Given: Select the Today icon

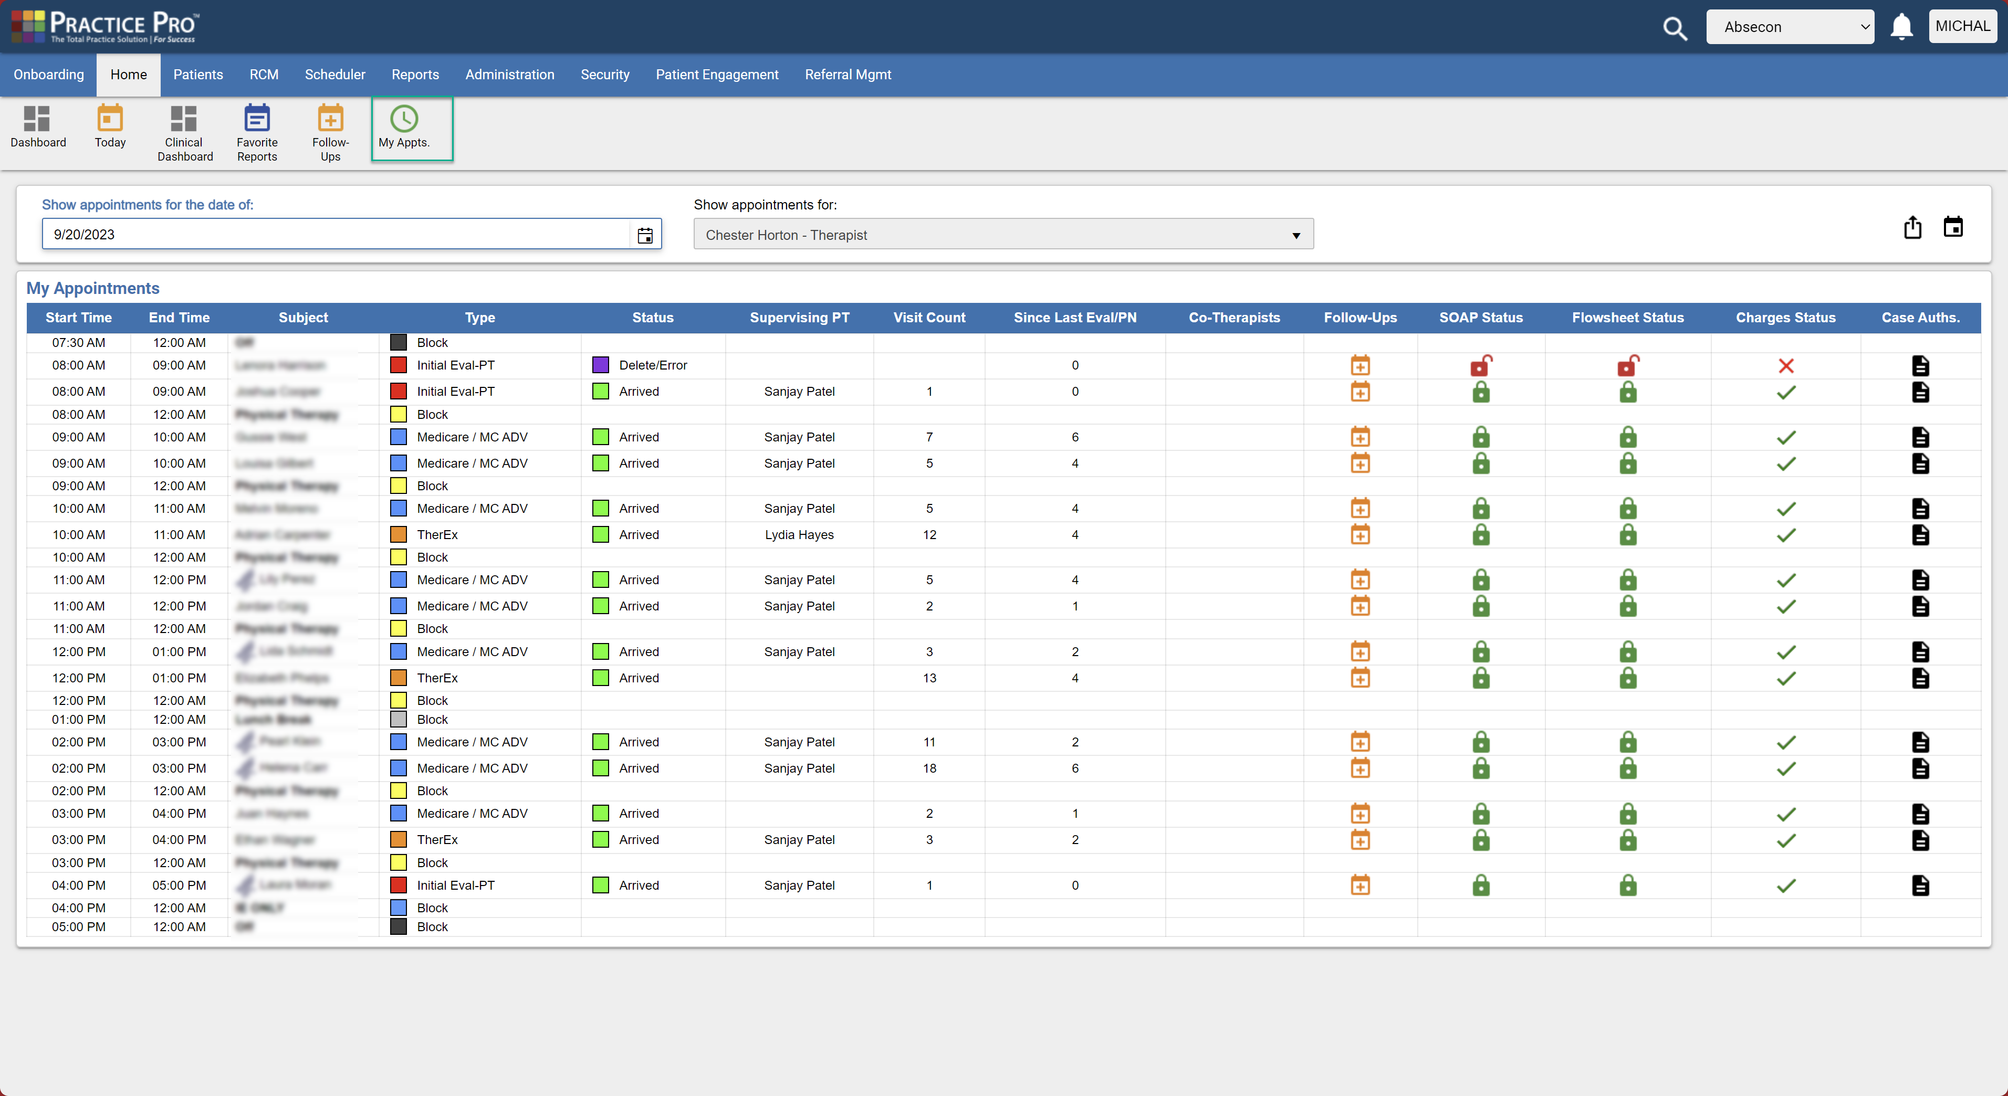Looking at the screenshot, I should (110, 129).
